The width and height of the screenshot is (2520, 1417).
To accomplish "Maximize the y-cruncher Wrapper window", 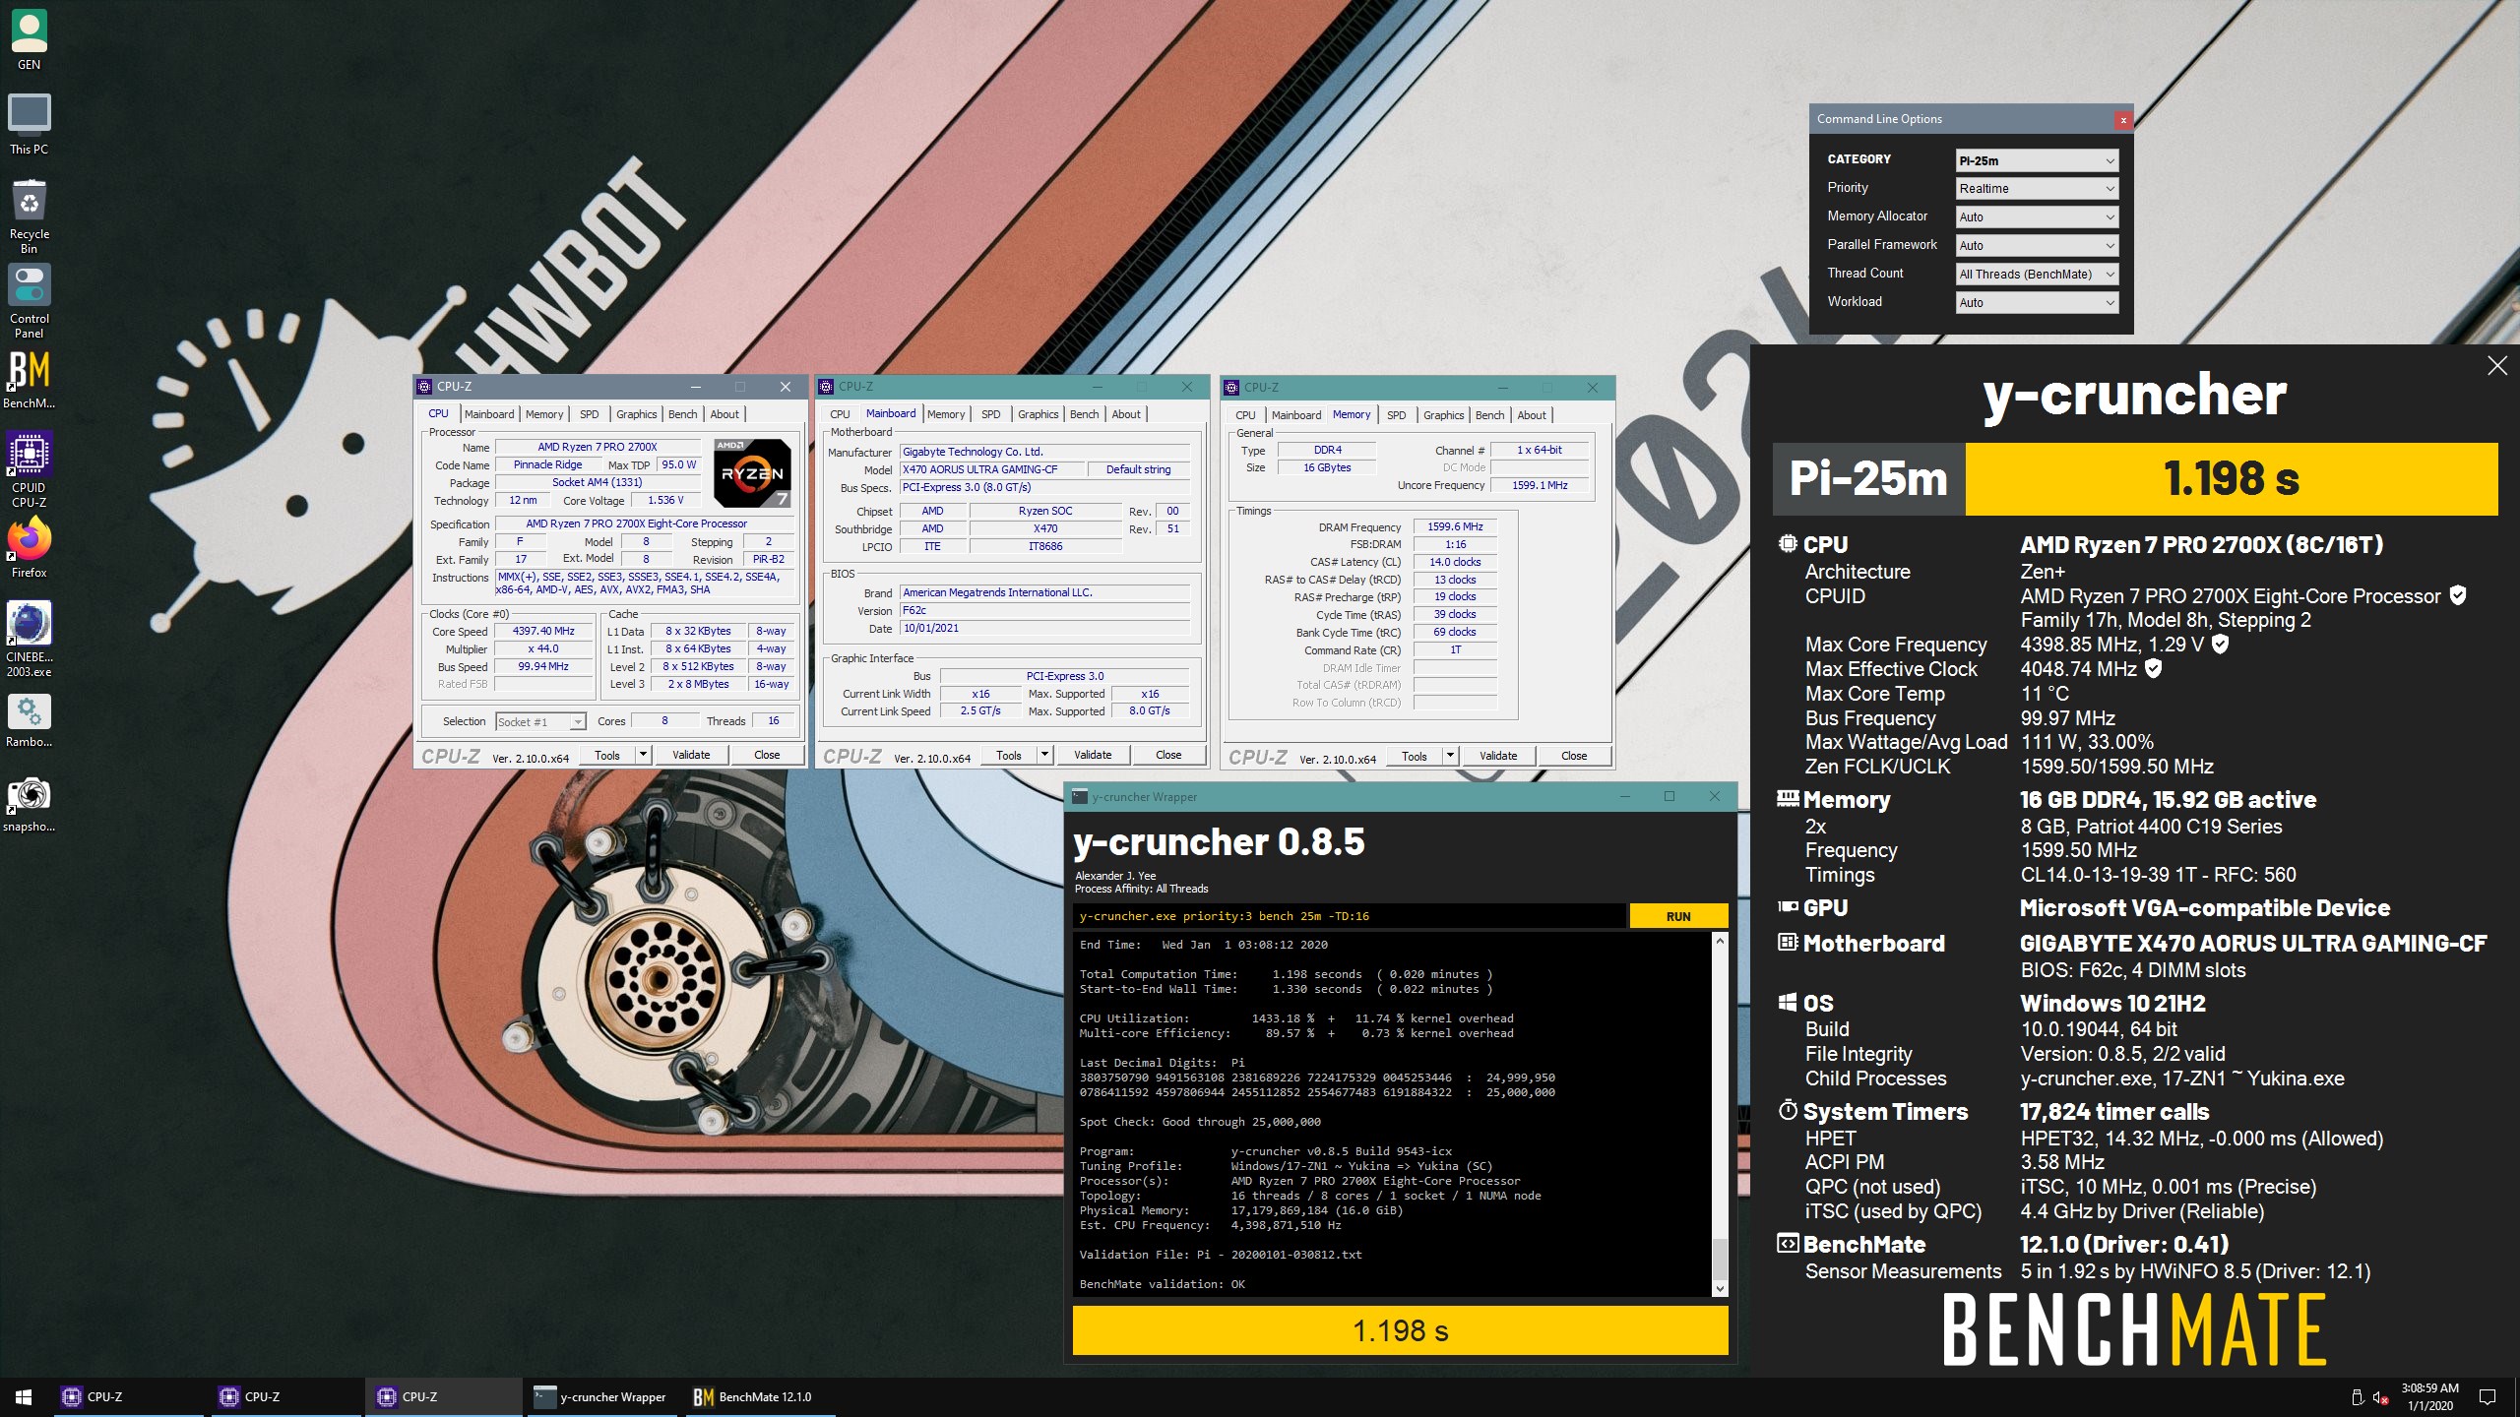I will [x=1669, y=796].
